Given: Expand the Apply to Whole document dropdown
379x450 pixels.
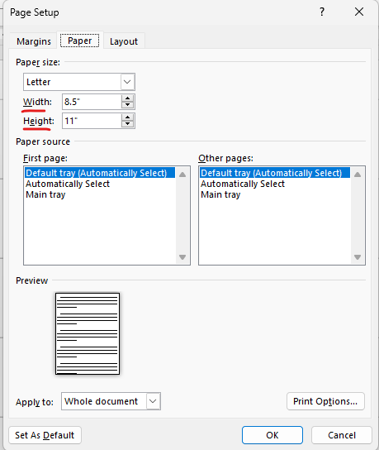Looking at the screenshot, I should 111,401.
